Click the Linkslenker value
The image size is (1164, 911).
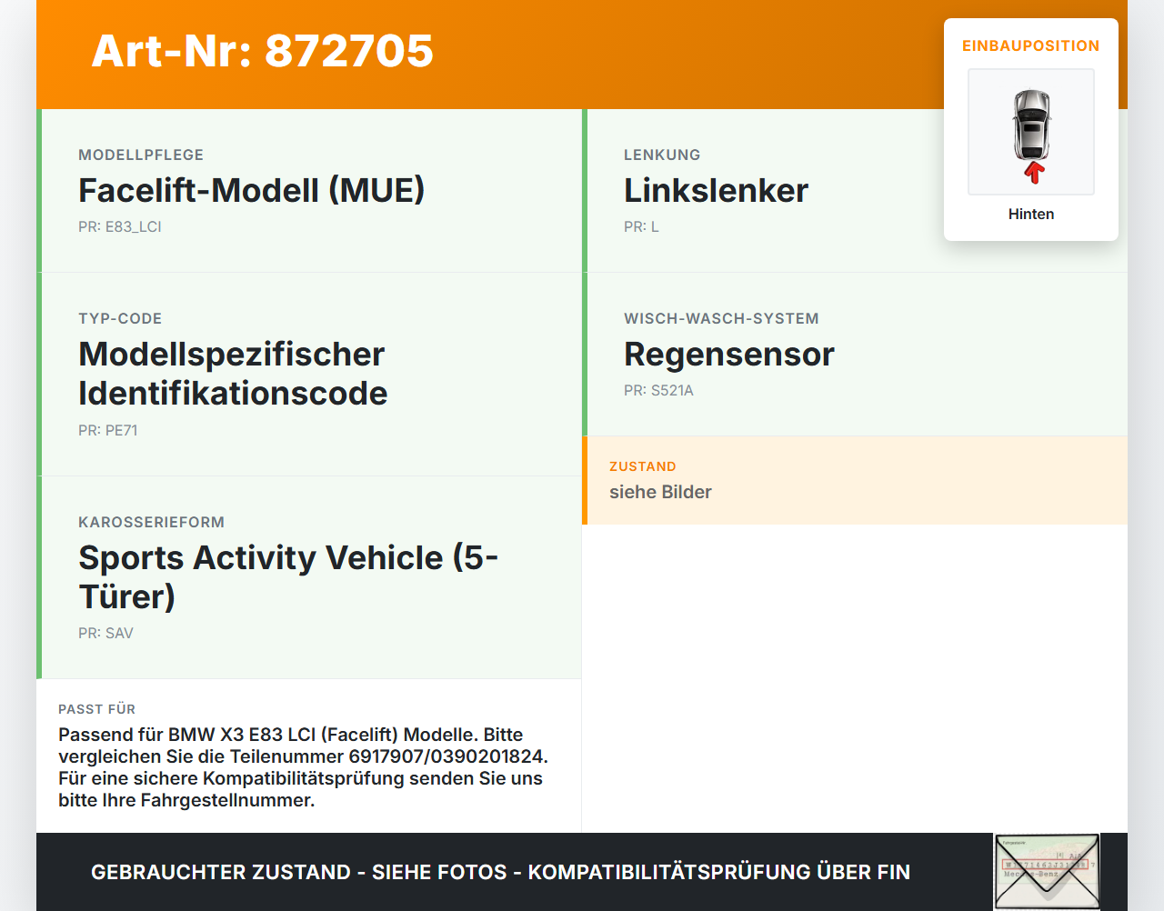(x=716, y=190)
